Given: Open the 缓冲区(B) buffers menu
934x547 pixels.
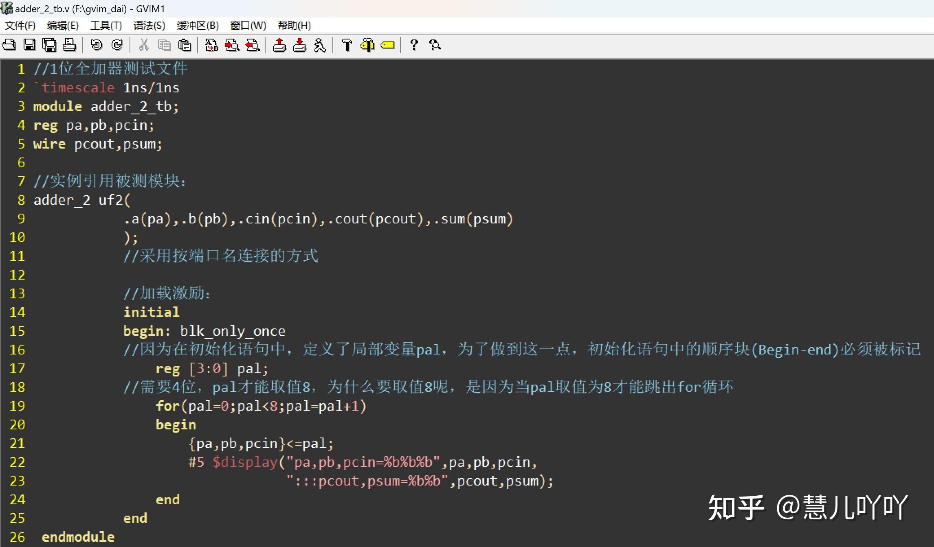Looking at the screenshot, I should [x=198, y=26].
